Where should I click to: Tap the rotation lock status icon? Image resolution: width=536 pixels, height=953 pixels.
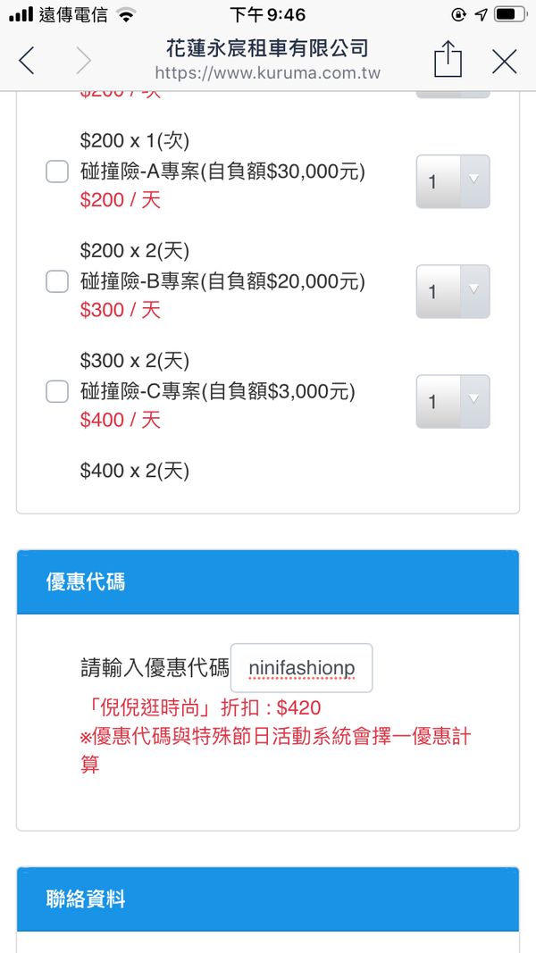click(459, 15)
